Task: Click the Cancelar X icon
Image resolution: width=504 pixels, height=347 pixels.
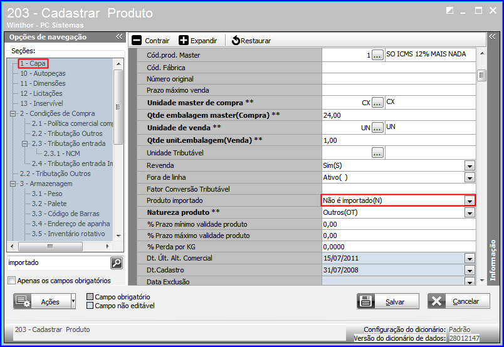Action: 436,301
